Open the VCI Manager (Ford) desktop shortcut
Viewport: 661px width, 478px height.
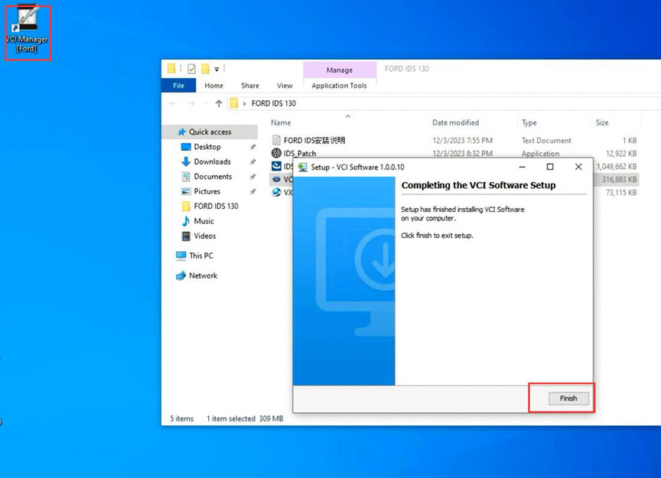tap(27, 31)
